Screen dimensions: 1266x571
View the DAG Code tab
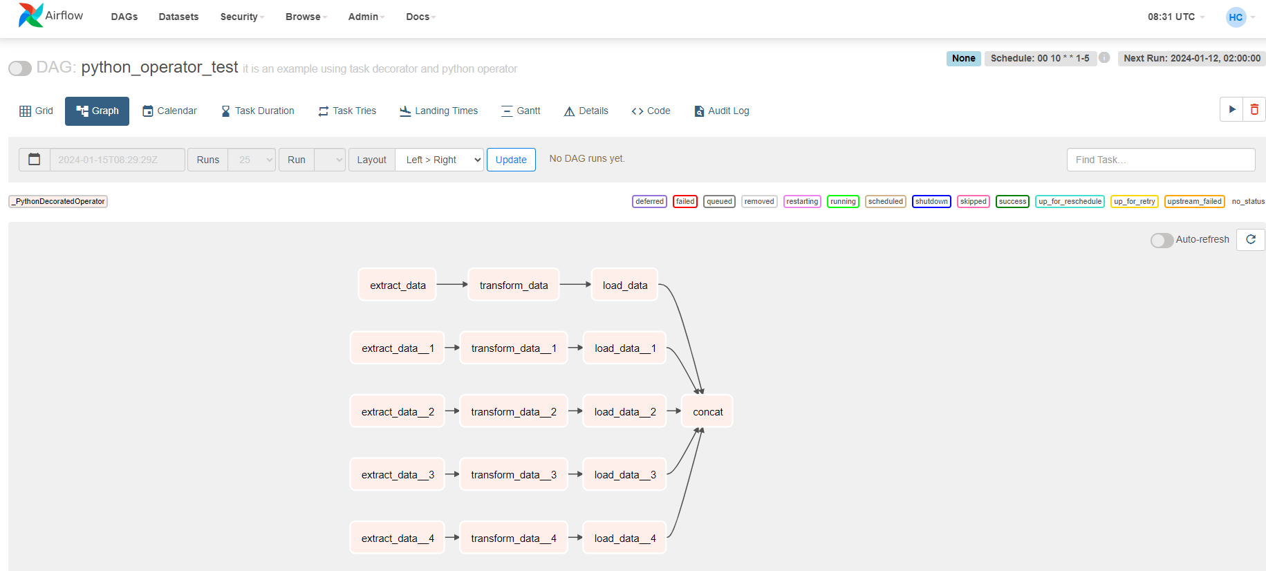[x=651, y=111]
